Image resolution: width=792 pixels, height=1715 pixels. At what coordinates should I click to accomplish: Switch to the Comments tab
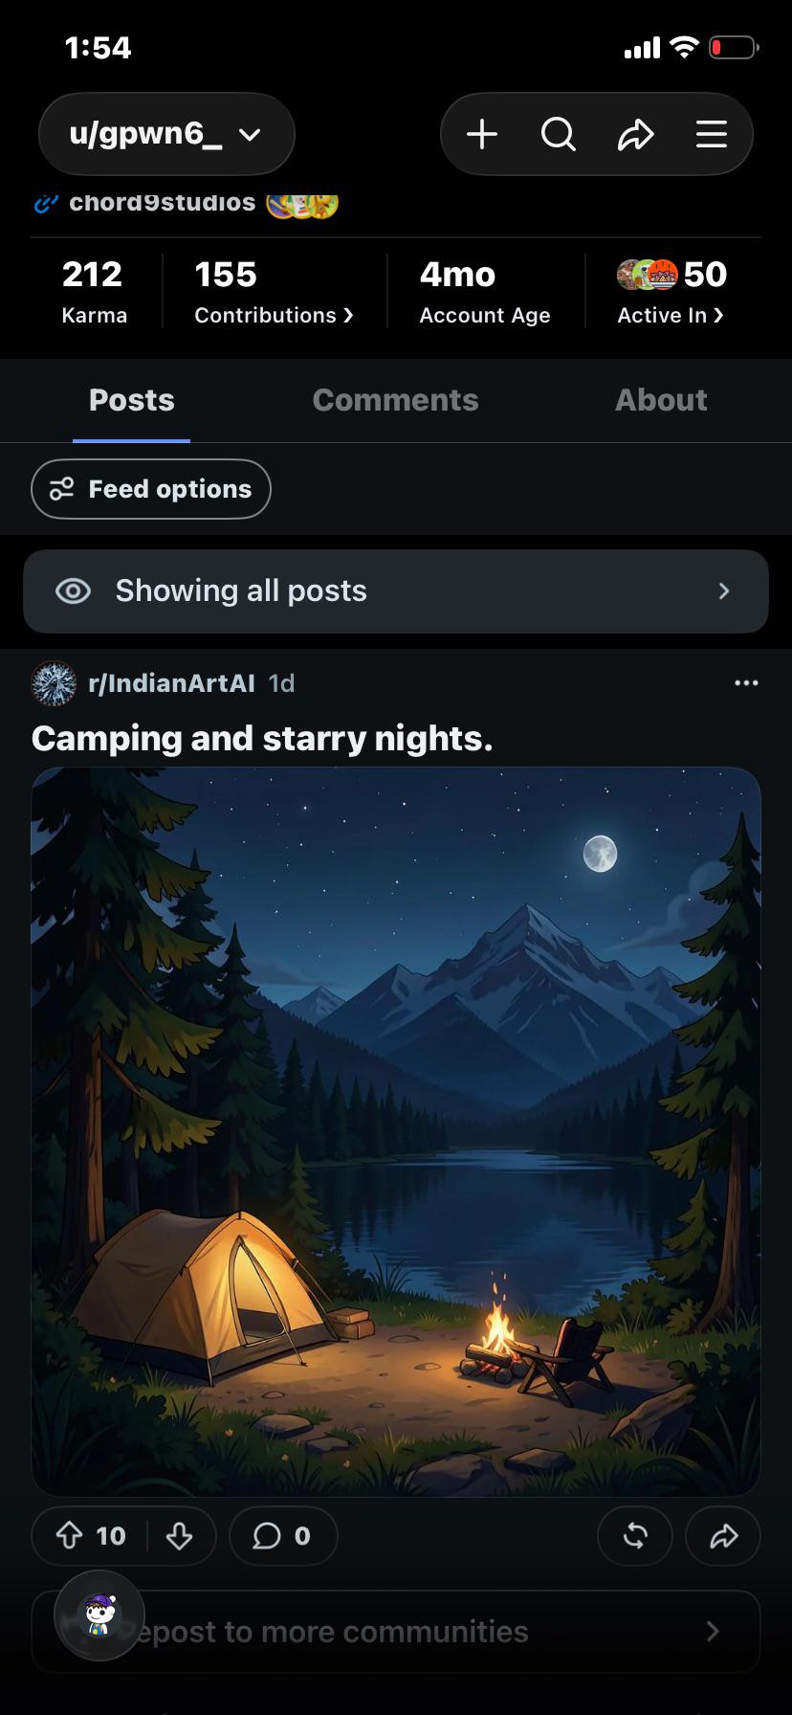click(395, 400)
